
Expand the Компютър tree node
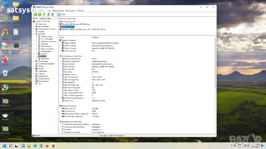[33, 24]
